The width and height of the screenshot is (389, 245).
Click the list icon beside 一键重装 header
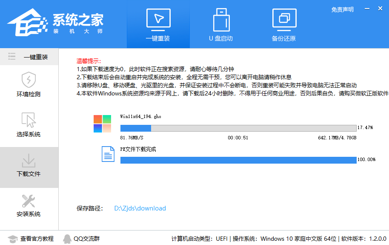(x=12, y=57)
